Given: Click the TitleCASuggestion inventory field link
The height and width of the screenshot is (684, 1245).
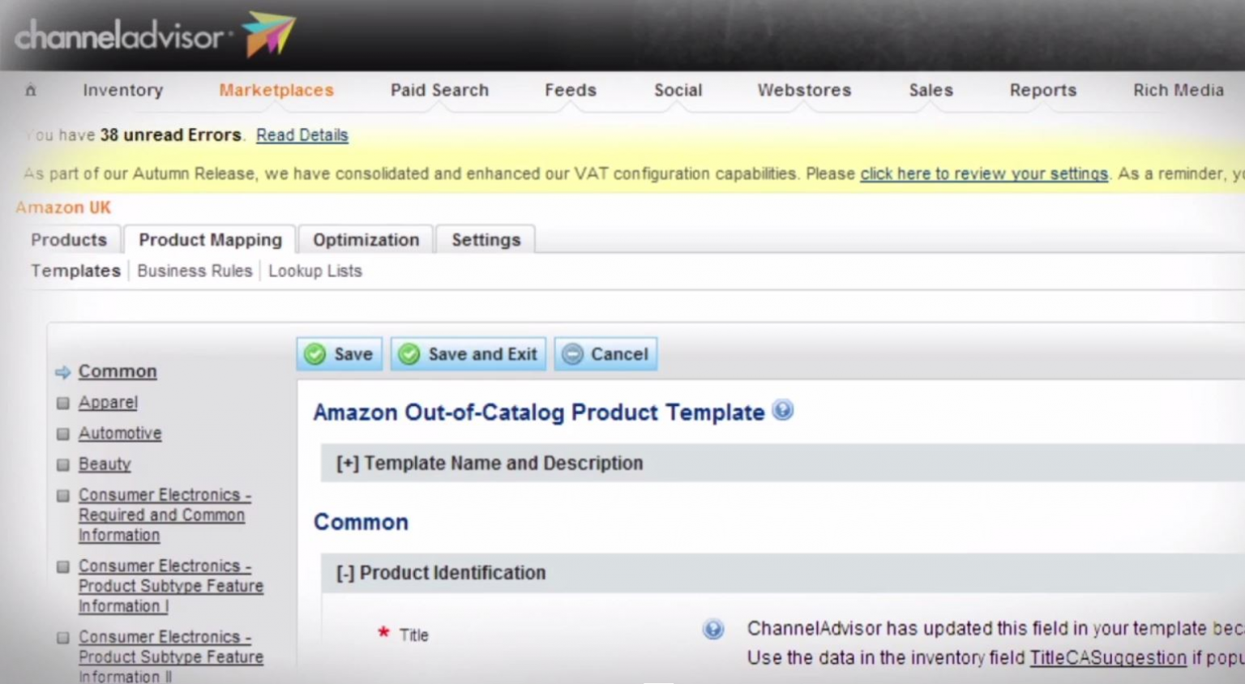Looking at the screenshot, I should point(1107,657).
